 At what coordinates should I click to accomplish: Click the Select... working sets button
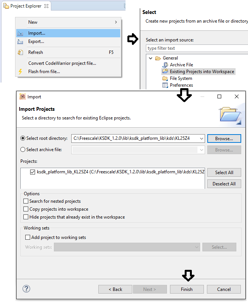pyautogui.click(x=219, y=247)
